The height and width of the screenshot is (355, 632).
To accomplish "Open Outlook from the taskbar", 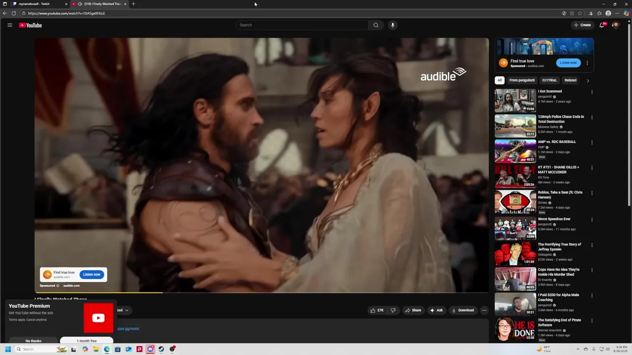I will coord(128,349).
